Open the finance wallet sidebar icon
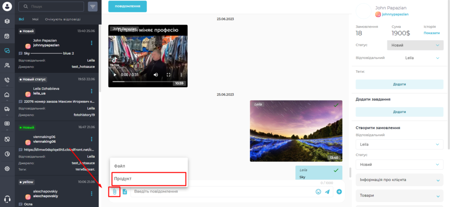This screenshot has width=450, height=207. (x=7, y=124)
